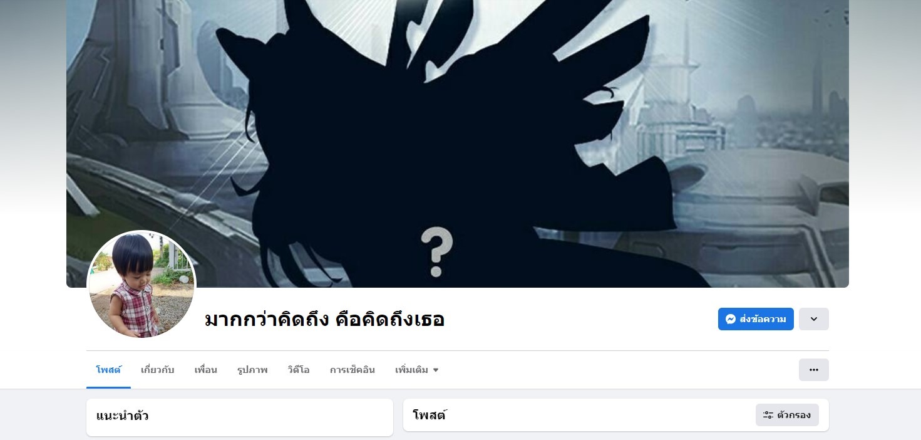Screen dimensions: 921x440
Task: Click the profile name มากกว่าคิดถึง คือคิดถึงเธอ
Action: (324, 319)
